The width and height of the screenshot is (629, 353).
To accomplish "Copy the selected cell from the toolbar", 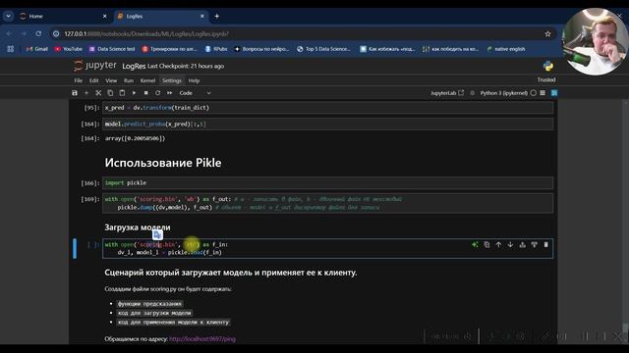I will pyautogui.click(x=110, y=93).
